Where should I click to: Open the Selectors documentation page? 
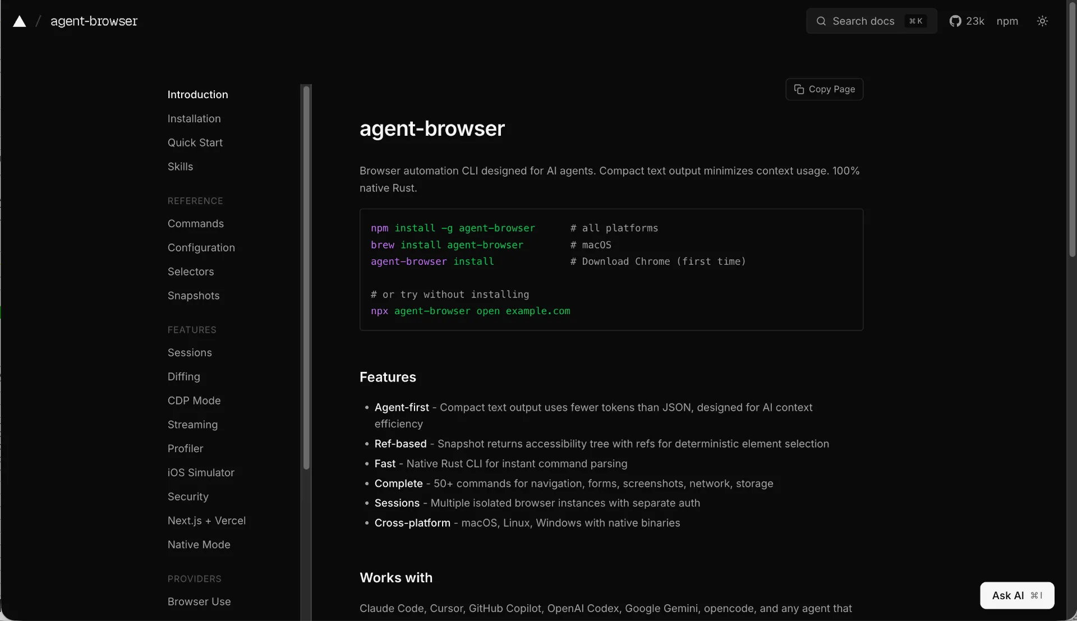point(191,272)
